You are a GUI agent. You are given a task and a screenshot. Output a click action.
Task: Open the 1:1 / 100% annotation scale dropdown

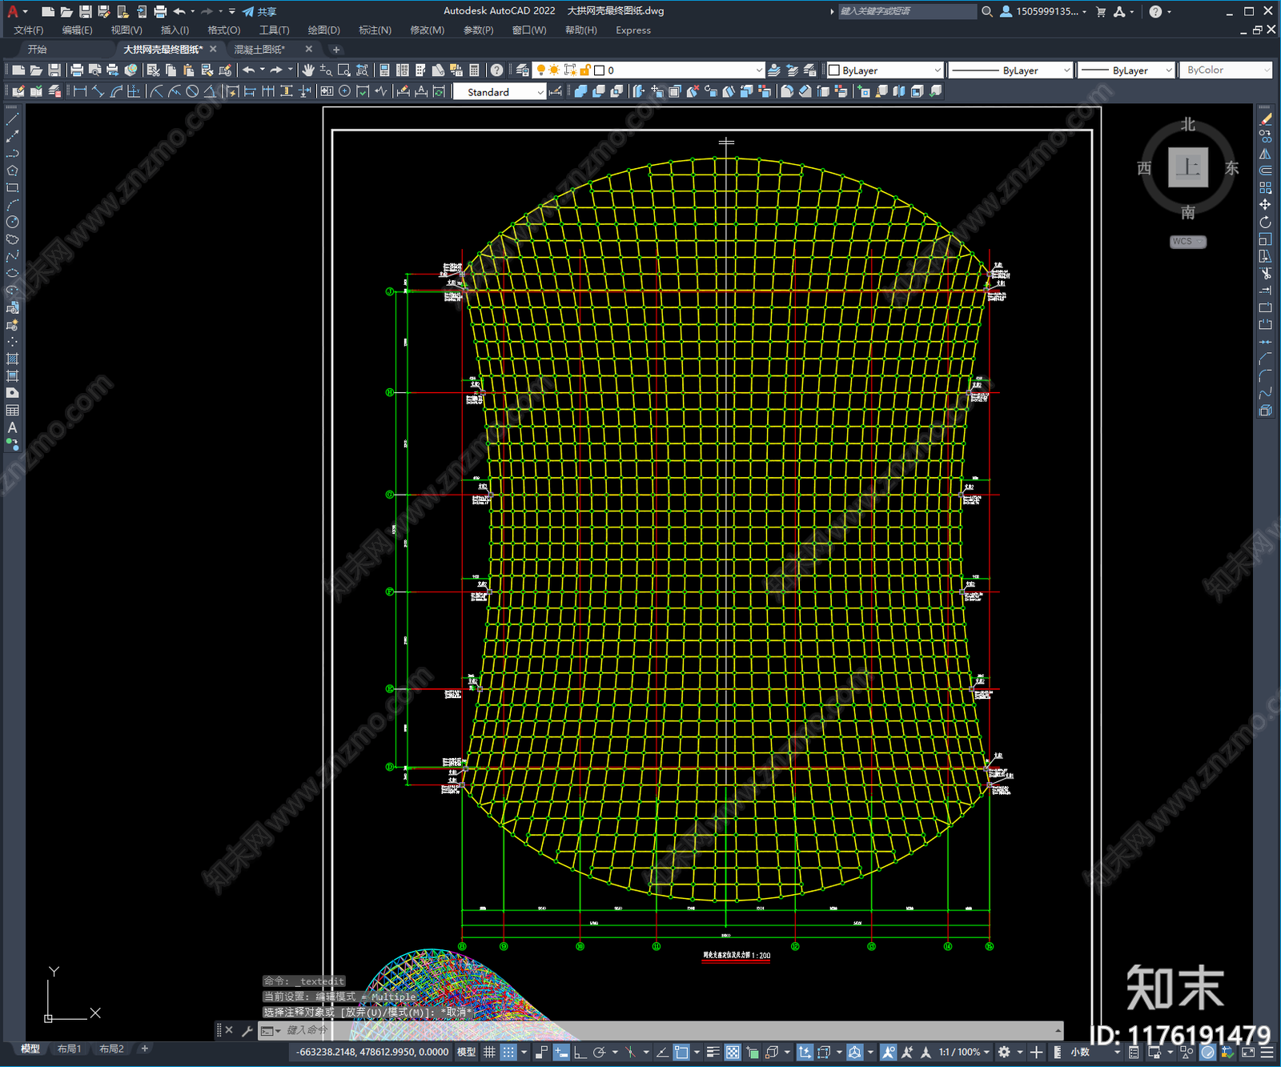click(x=964, y=1052)
